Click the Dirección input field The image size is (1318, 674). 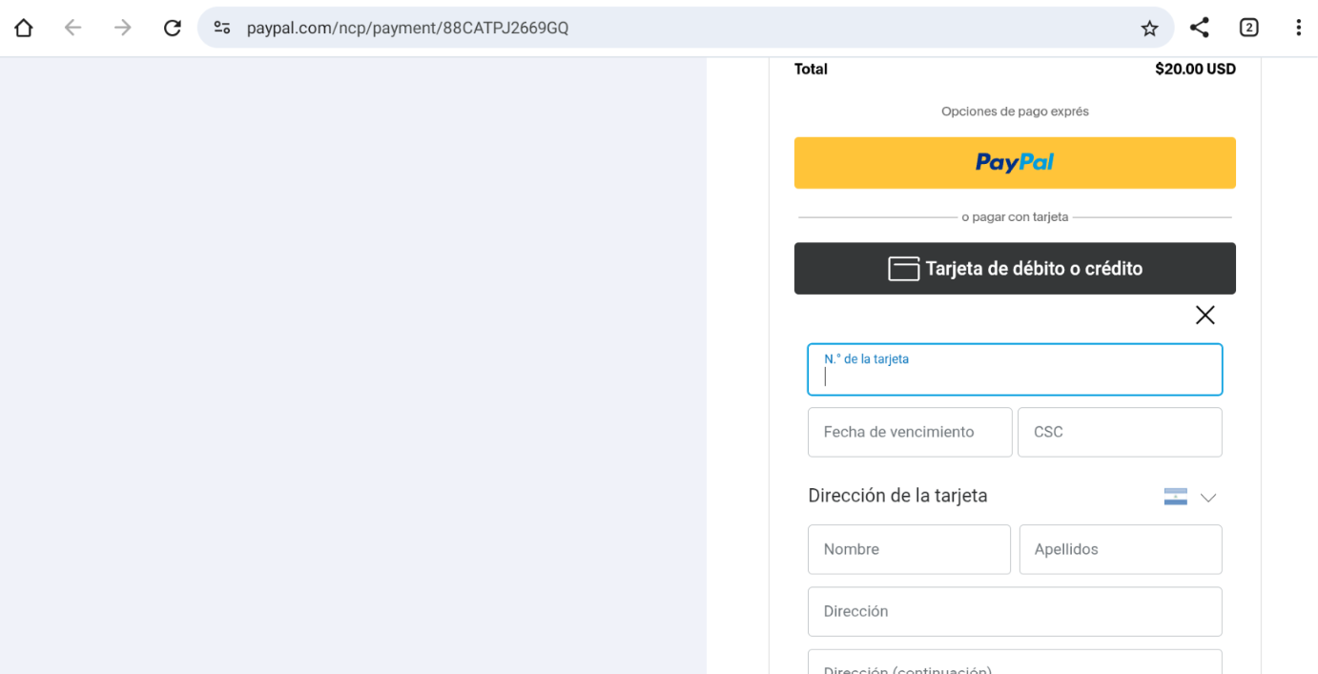[x=1015, y=611]
